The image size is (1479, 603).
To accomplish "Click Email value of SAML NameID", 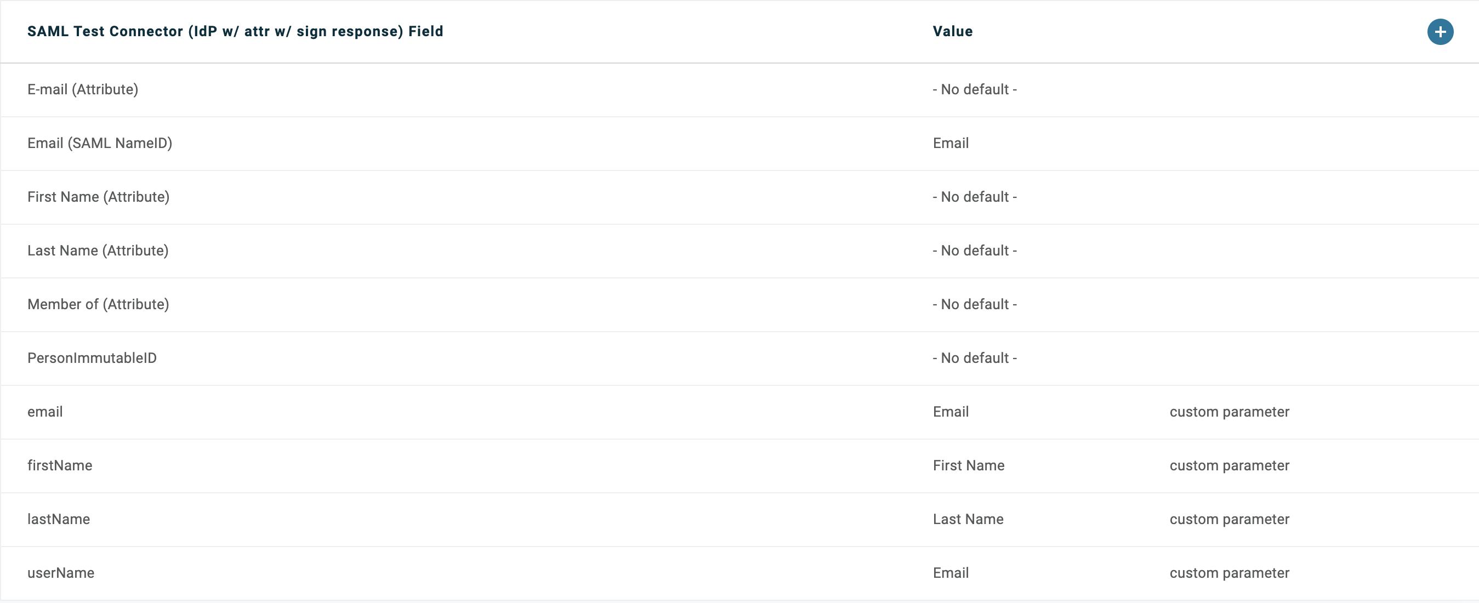I will coord(950,143).
